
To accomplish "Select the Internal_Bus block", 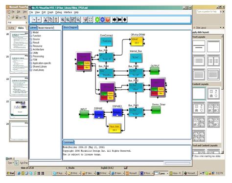I will coord(136,58).
